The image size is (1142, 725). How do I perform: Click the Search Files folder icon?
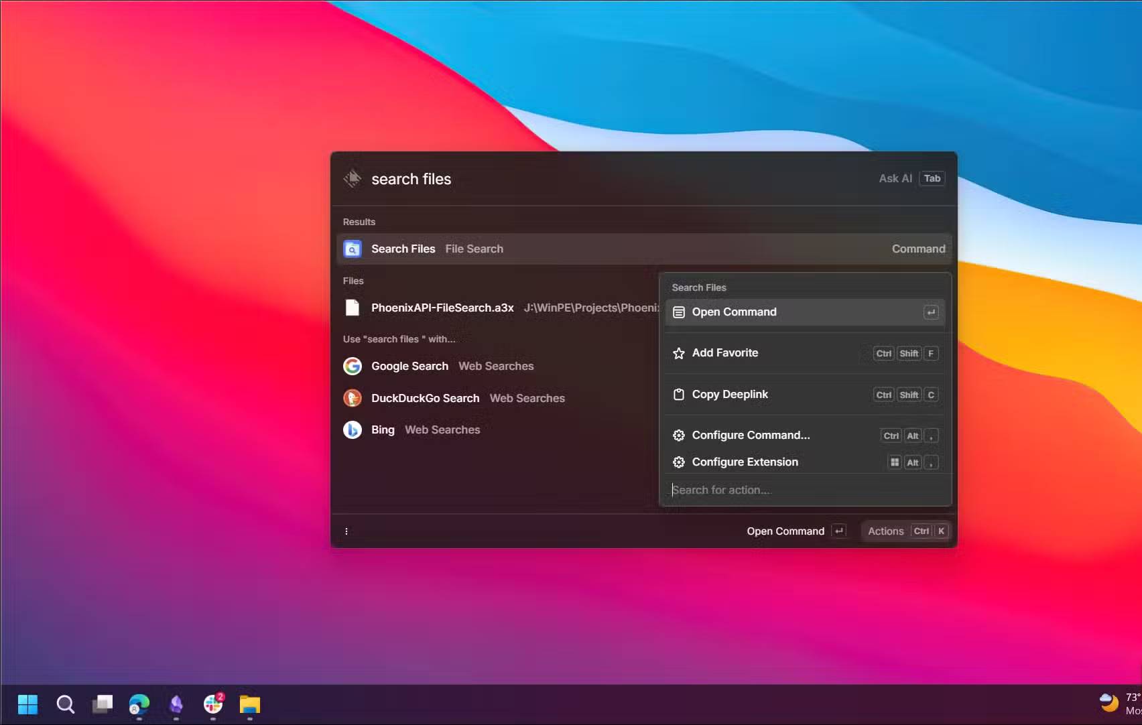tap(352, 249)
